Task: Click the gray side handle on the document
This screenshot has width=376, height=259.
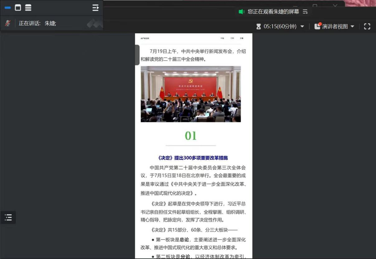Action: pyautogui.click(x=137, y=55)
